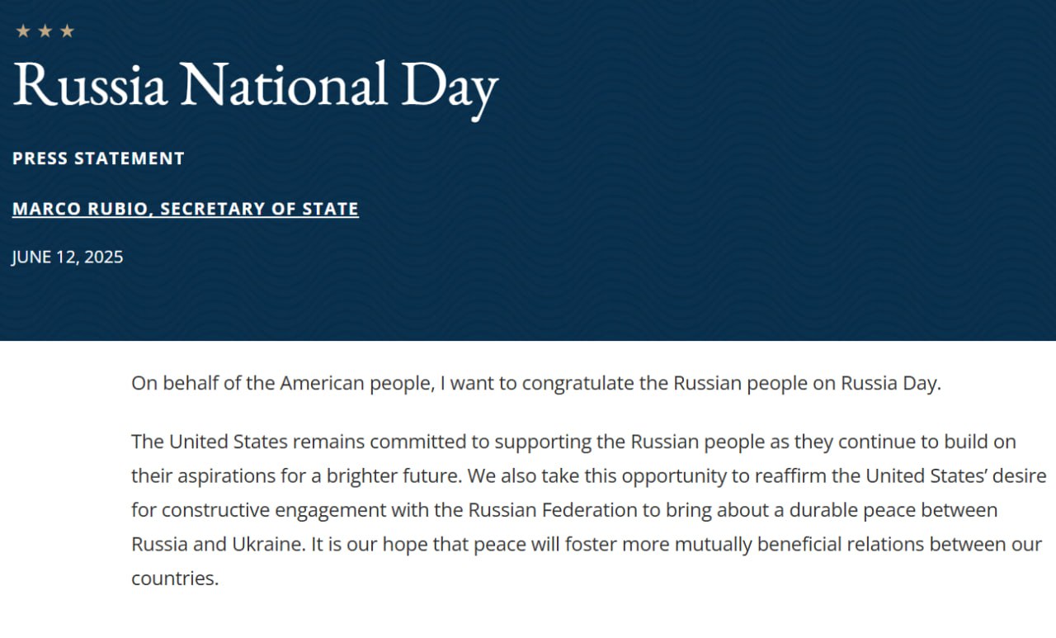1056x638 pixels.
Task: Click the final word "countries."
Action: [175, 579]
